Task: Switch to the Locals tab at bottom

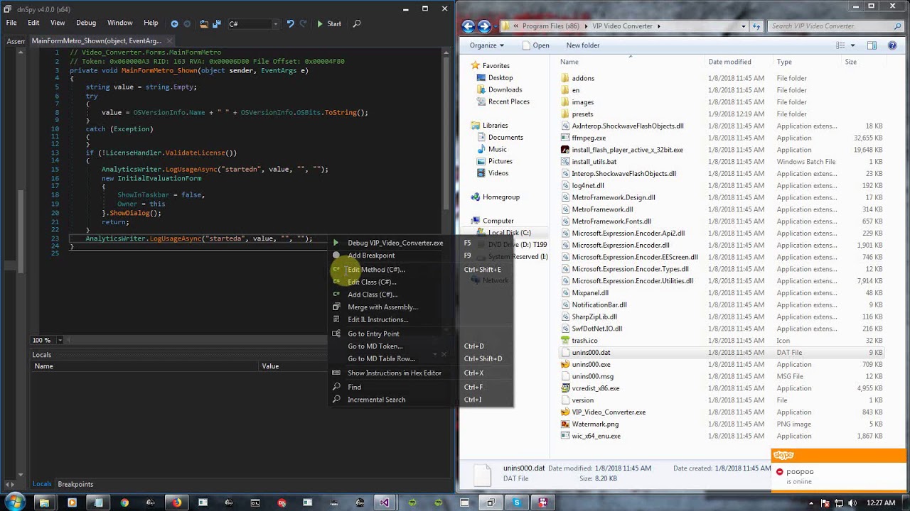Action: (42, 484)
